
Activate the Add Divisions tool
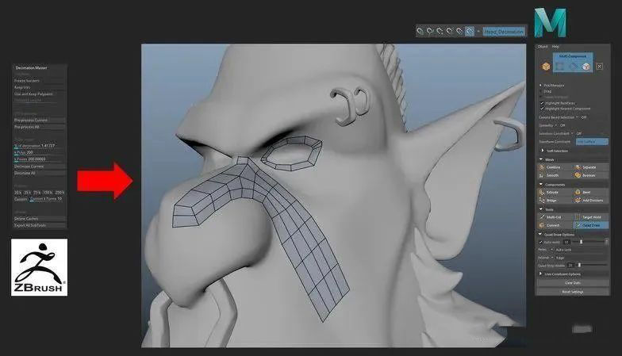590,201
